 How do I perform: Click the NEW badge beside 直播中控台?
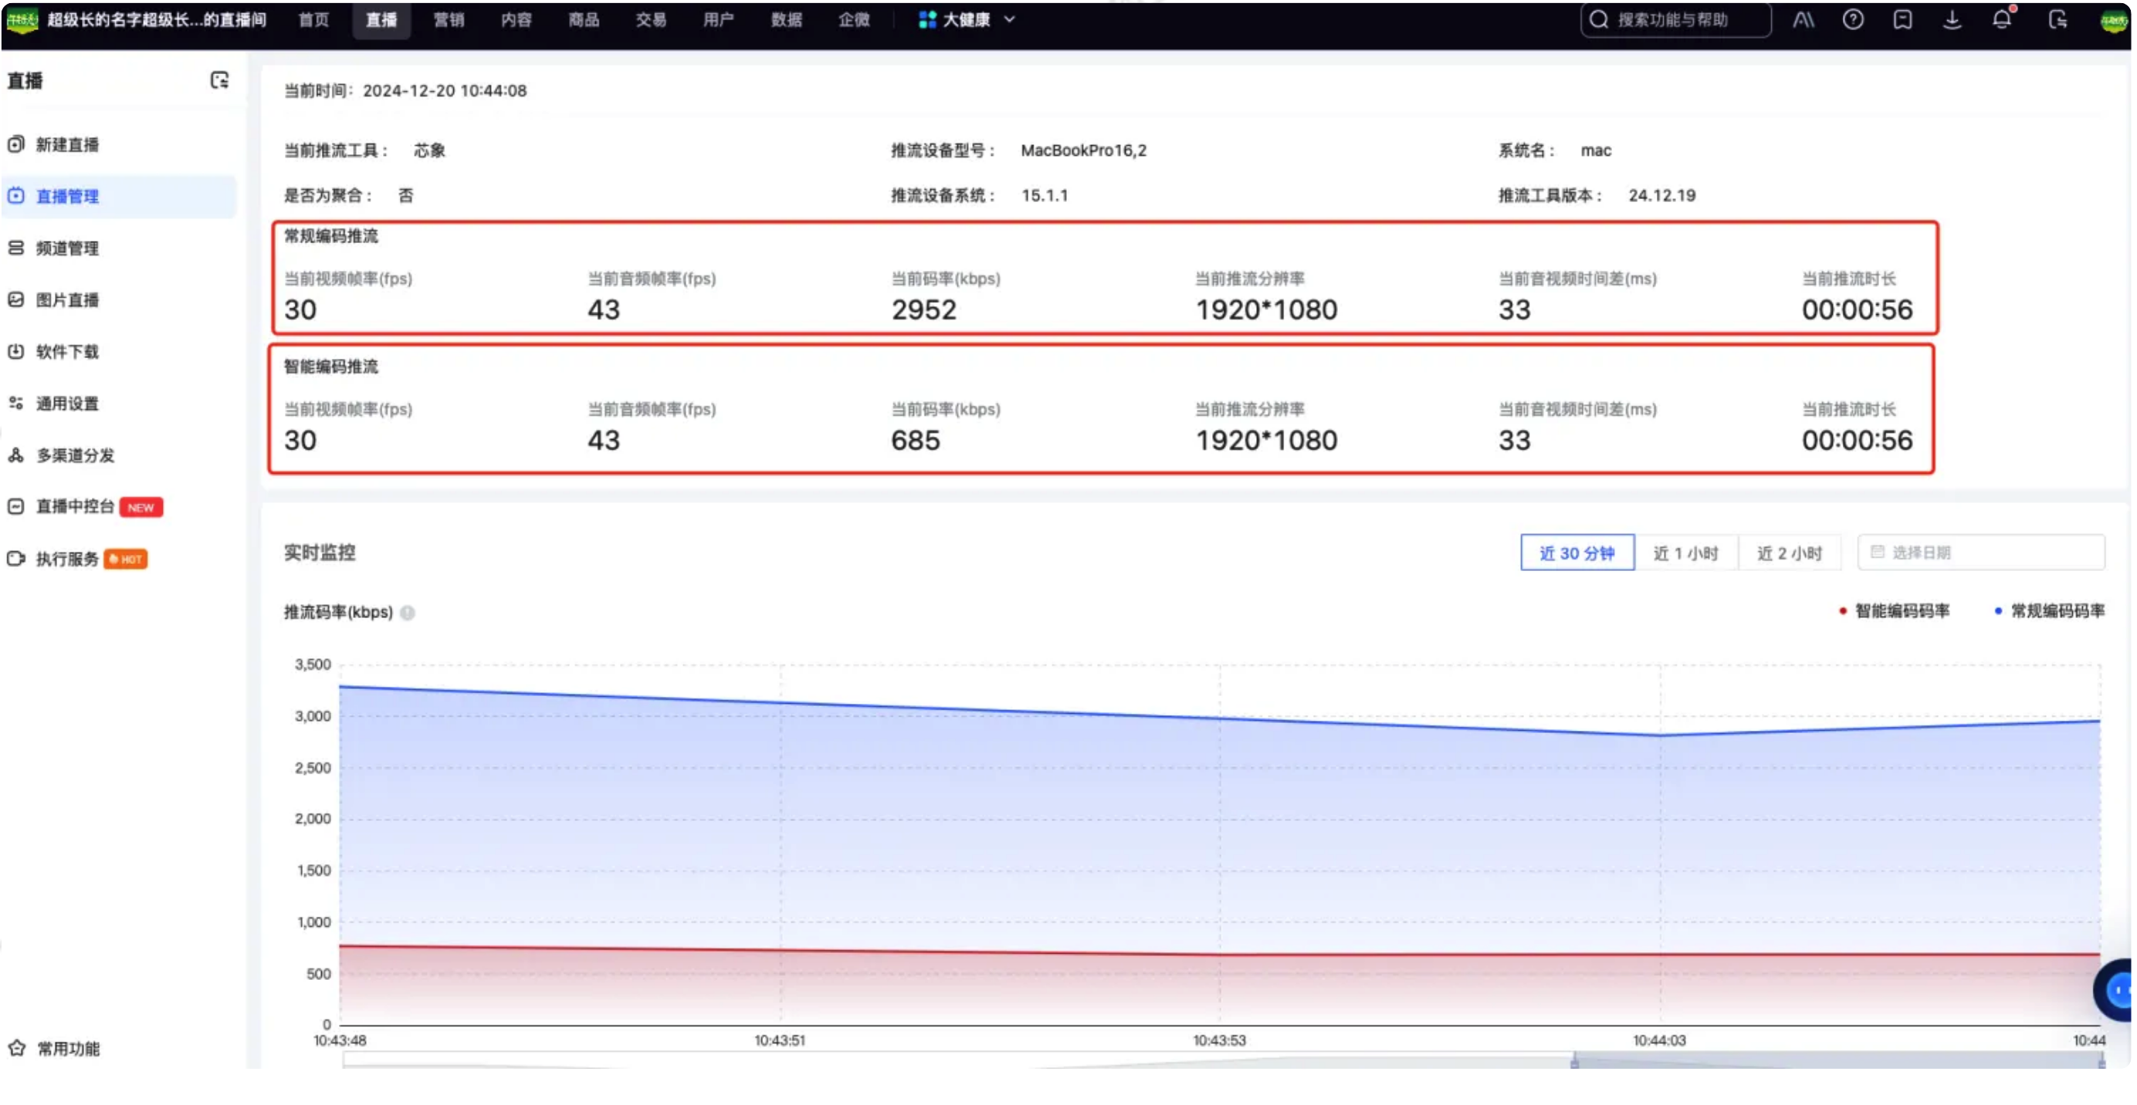pos(141,507)
